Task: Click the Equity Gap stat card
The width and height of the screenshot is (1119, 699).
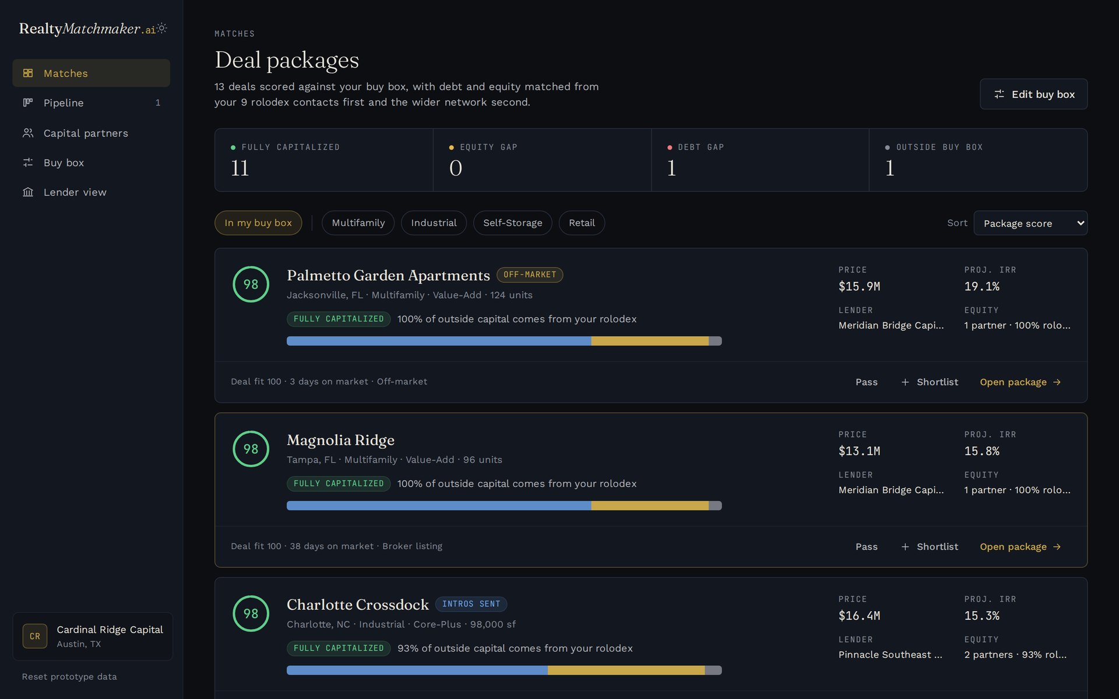Action: coord(542,160)
